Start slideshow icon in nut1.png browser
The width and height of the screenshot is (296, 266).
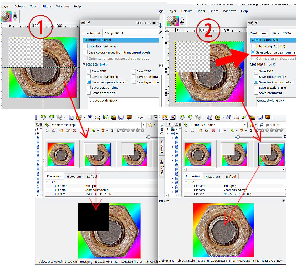pos(129,117)
